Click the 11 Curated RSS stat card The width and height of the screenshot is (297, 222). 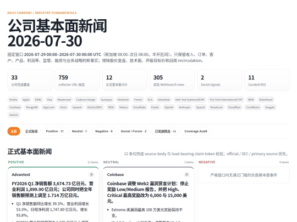267,80
